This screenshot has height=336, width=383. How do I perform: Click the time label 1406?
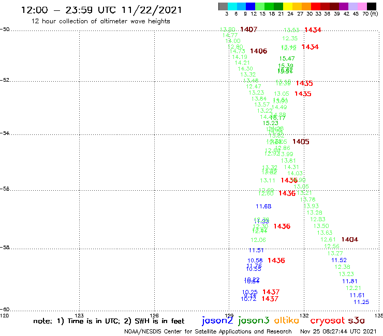[259, 51]
